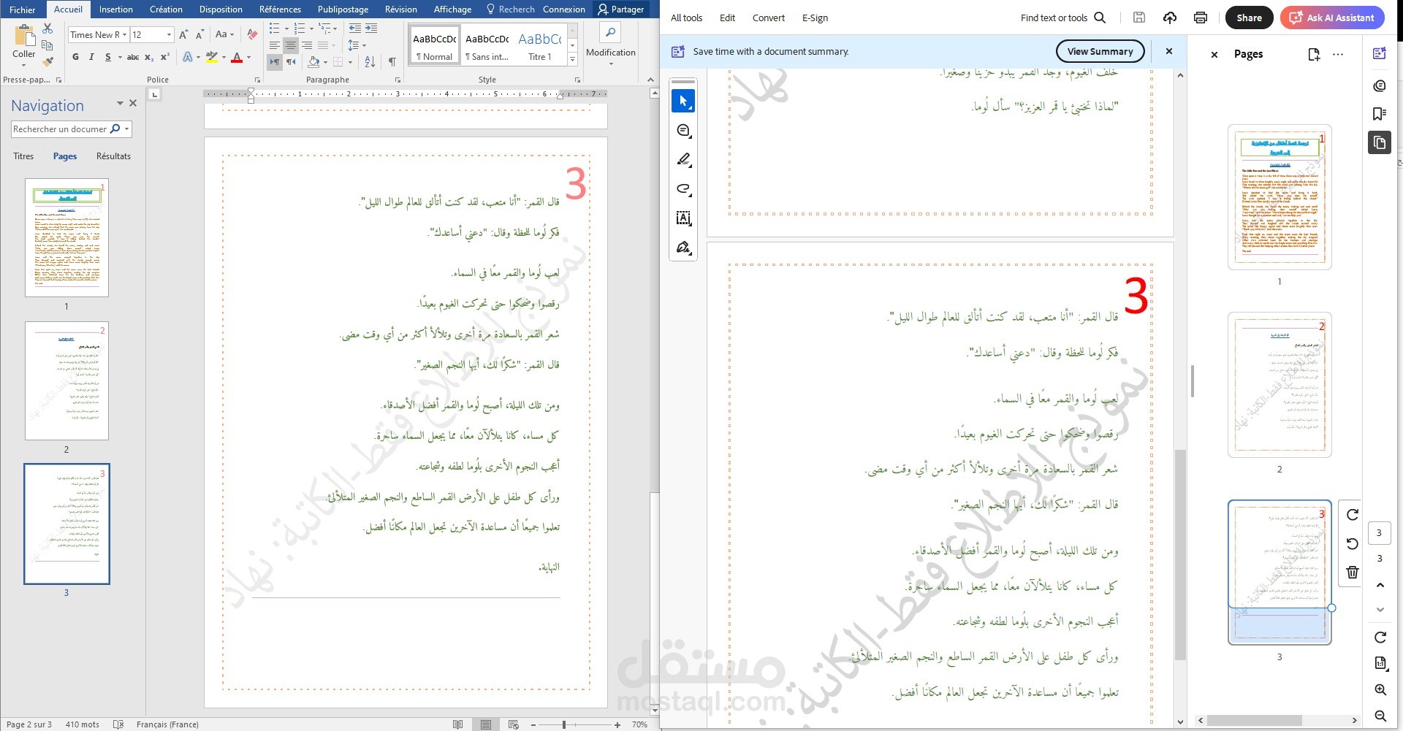The height and width of the screenshot is (731, 1403).
Task: Click the insert page icon in Pages panel
Action: pos(1314,54)
